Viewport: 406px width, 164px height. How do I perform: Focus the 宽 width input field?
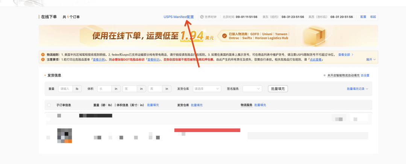coord(130,89)
